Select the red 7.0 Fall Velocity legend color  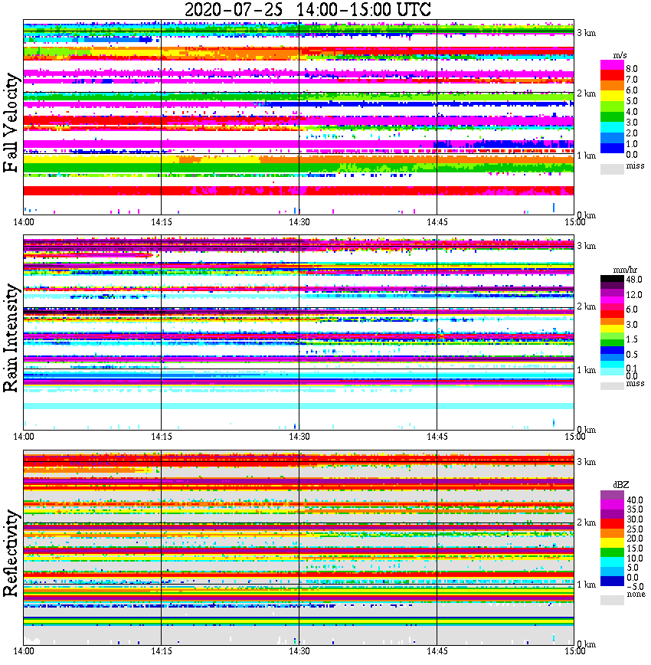[612, 76]
